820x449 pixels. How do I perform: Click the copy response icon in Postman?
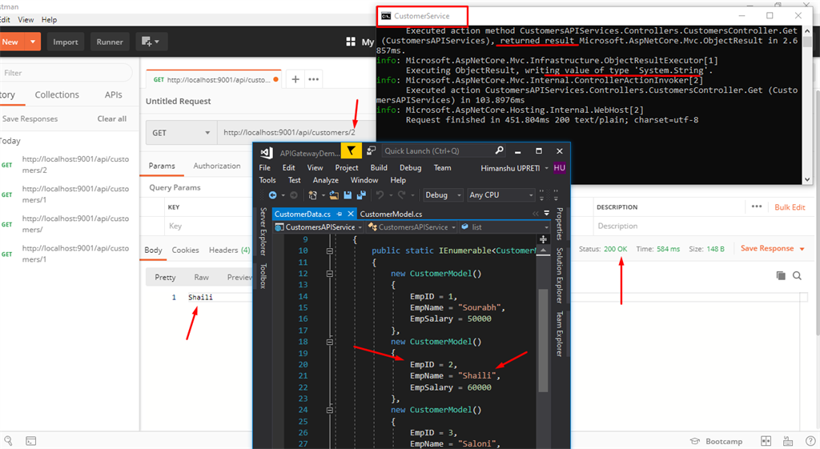[781, 275]
